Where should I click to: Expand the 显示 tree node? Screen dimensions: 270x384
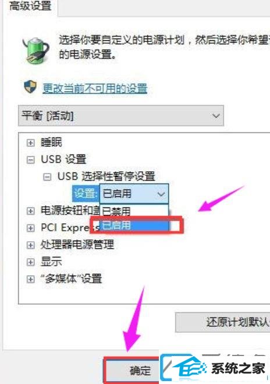30,262
